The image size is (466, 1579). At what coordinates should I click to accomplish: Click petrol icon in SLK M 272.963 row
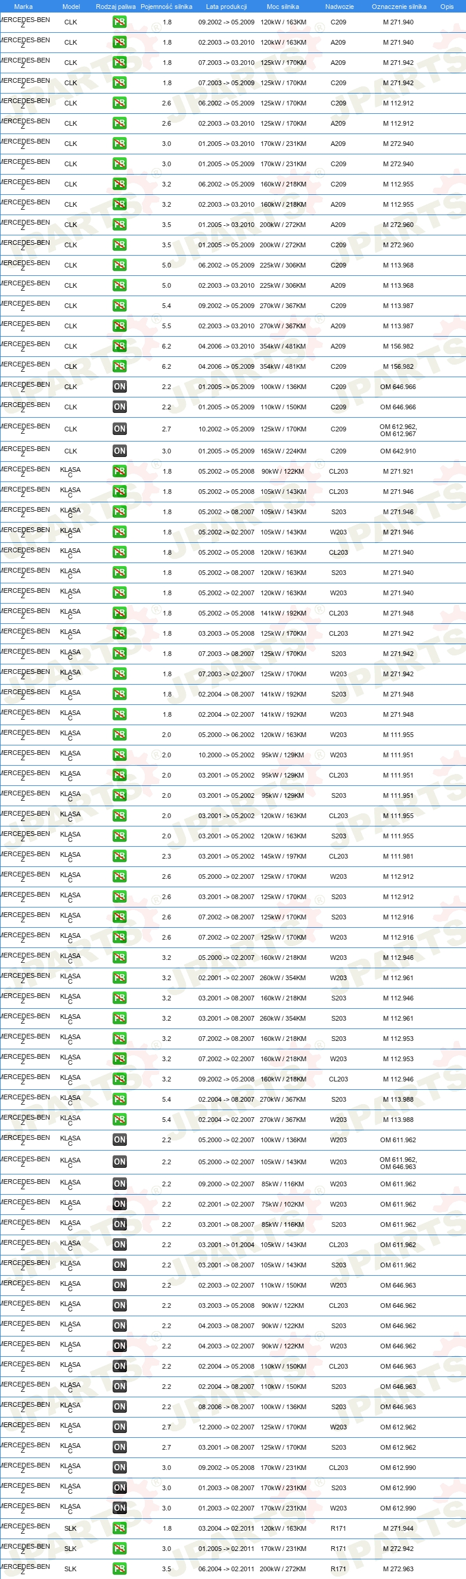point(120,1569)
